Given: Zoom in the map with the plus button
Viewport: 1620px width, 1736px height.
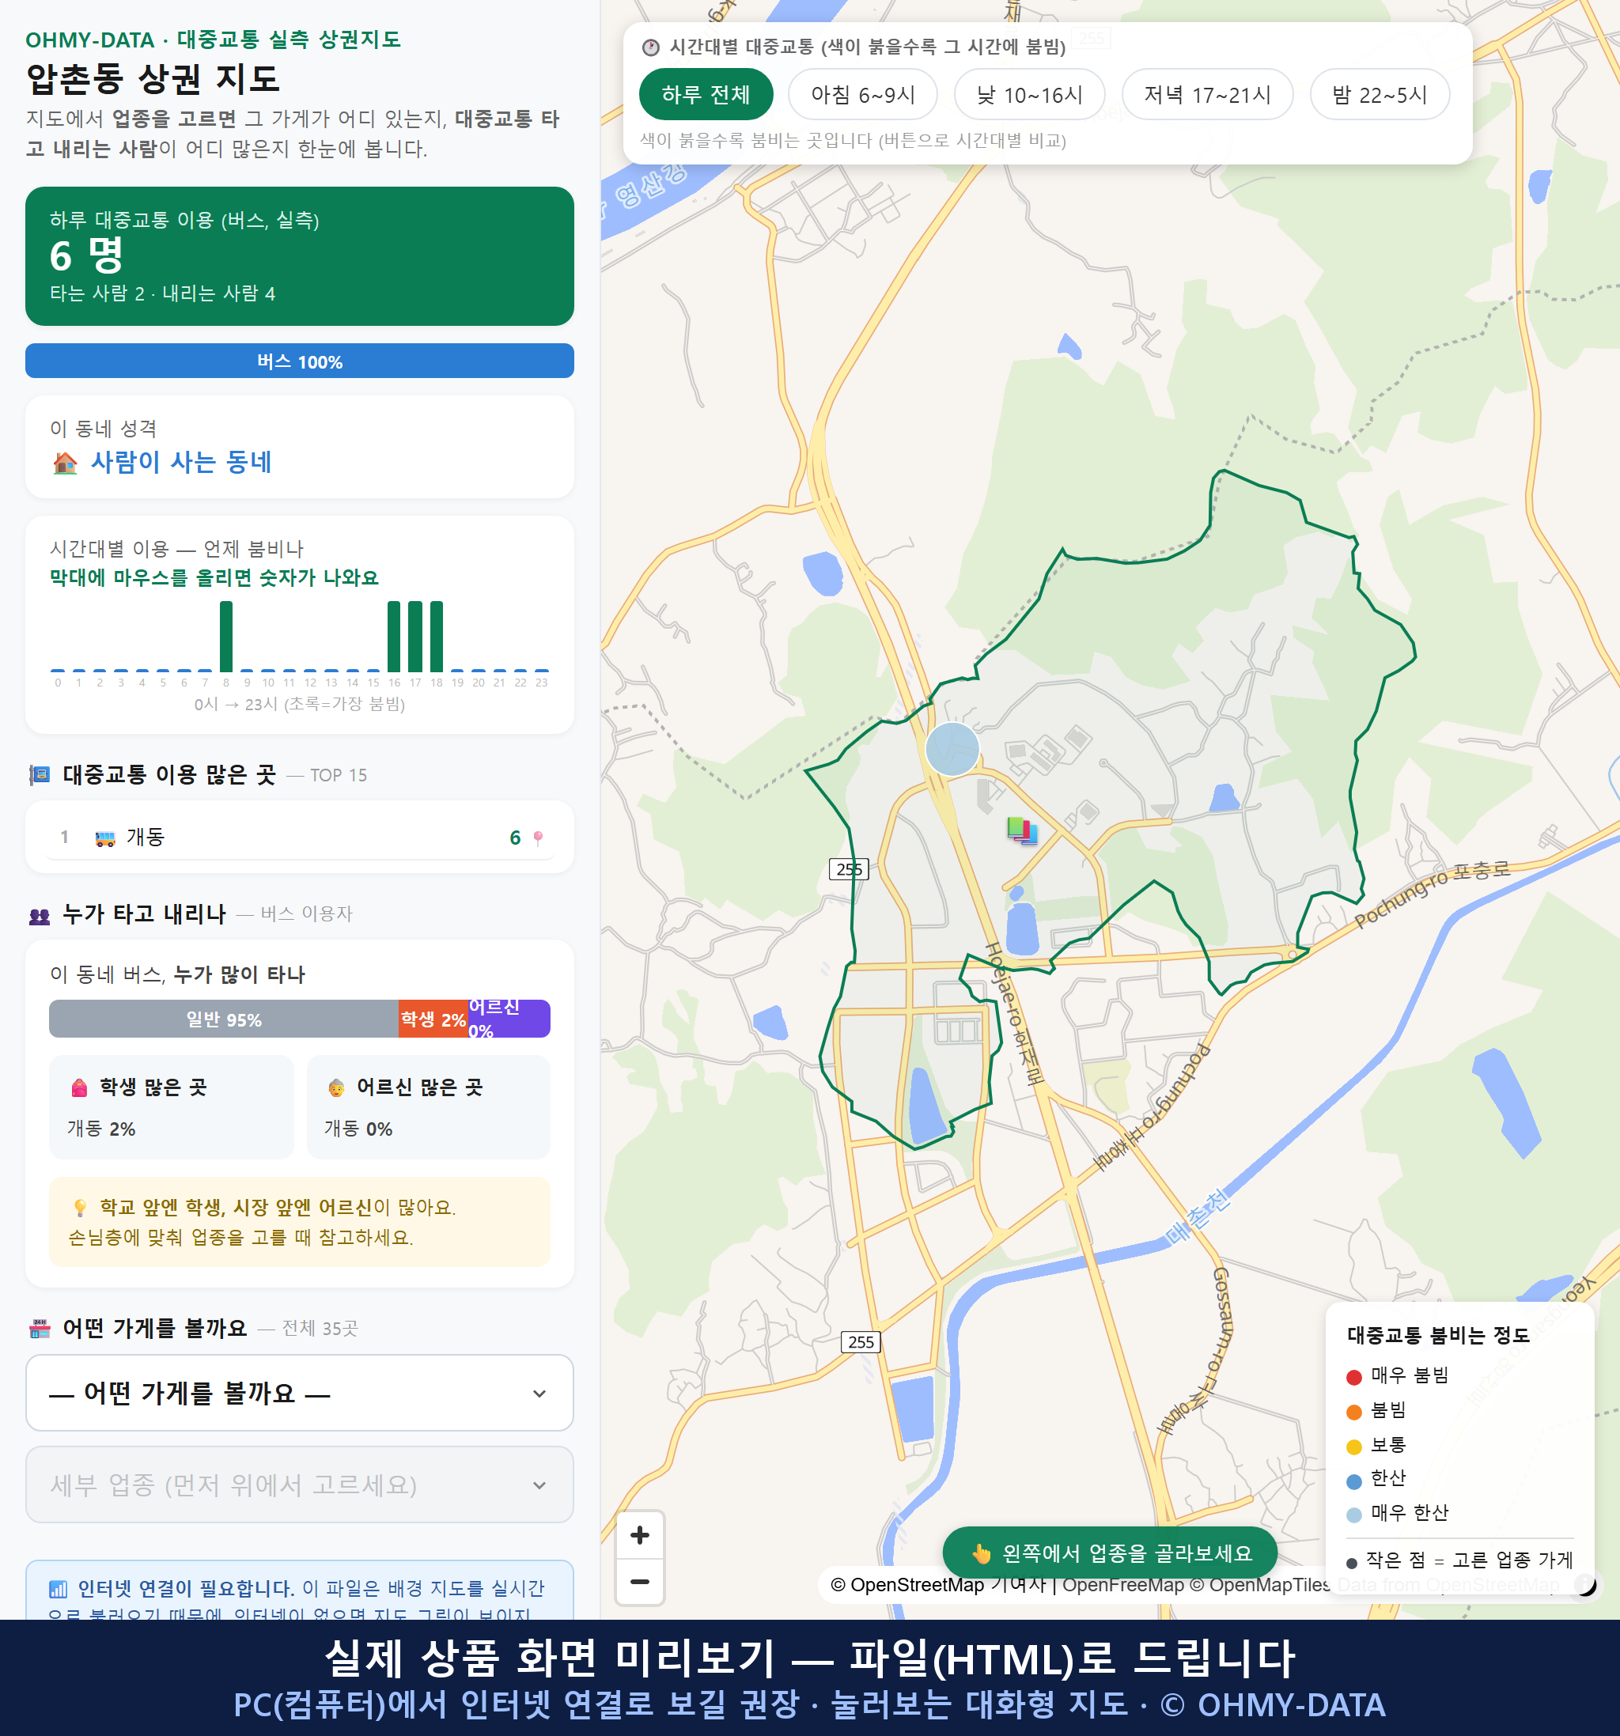Looking at the screenshot, I should pyautogui.click(x=639, y=1534).
